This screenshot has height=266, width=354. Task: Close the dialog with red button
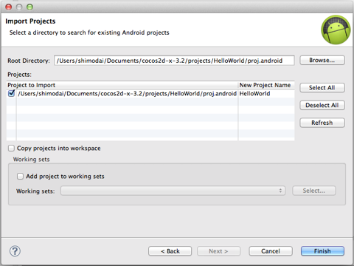pos(9,7)
